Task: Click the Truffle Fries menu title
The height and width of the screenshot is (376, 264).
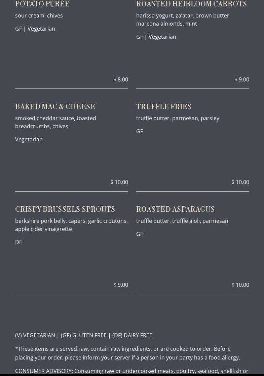Action: [164, 107]
